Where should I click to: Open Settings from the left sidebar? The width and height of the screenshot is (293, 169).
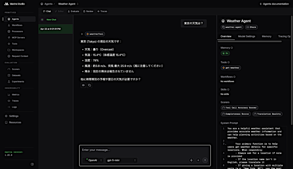pyautogui.click(x=13, y=116)
